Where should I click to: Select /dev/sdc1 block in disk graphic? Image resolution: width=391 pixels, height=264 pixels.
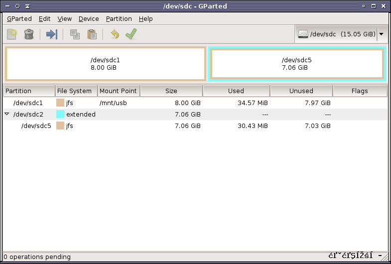[x=106, y=64]
